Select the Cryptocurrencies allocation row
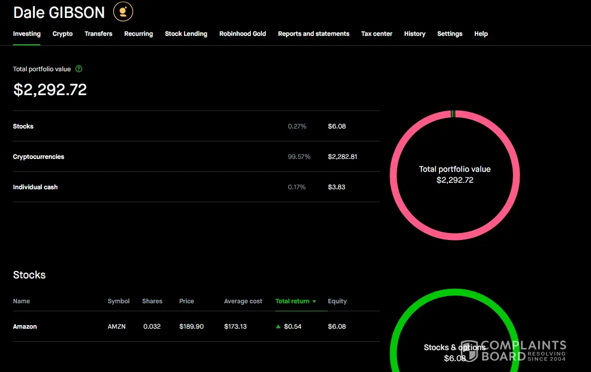The image size is (591, 372). (x=196, y=157)
